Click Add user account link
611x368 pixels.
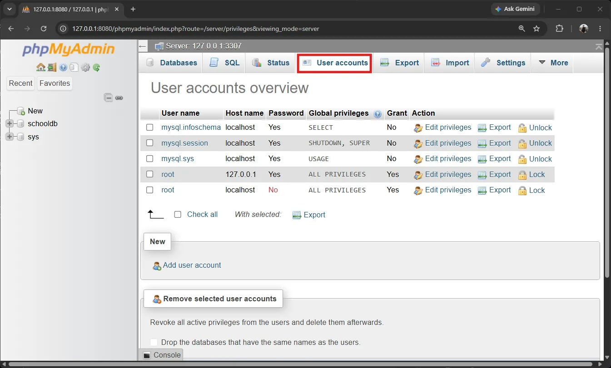[192, 265]
